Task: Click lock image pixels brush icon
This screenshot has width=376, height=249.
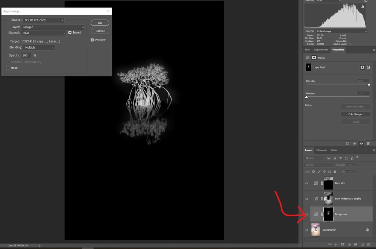Action: click(319, 172)
